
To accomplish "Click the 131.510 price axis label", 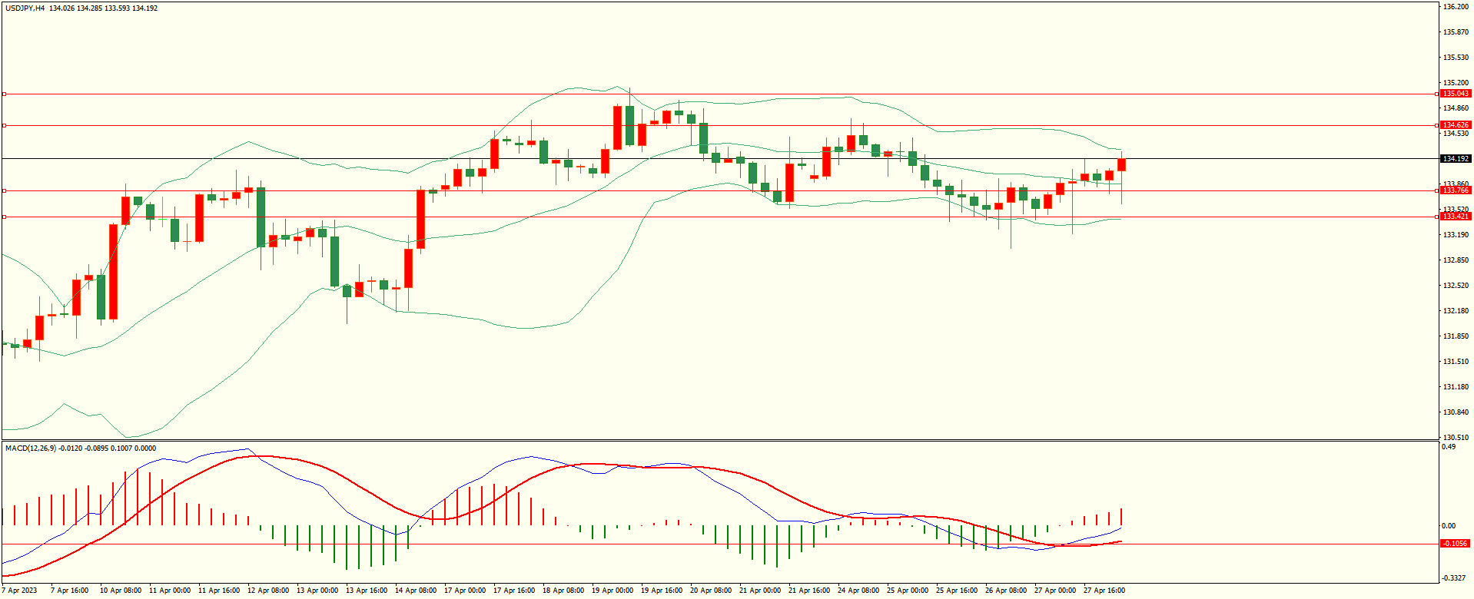I will point(1456,362).
